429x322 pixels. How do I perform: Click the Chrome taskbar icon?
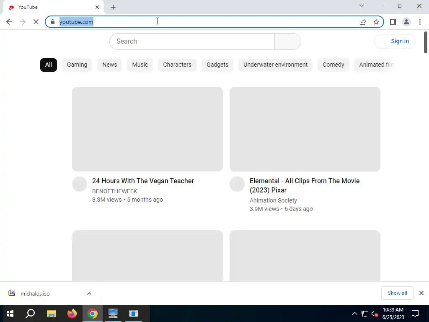[93, 314]
